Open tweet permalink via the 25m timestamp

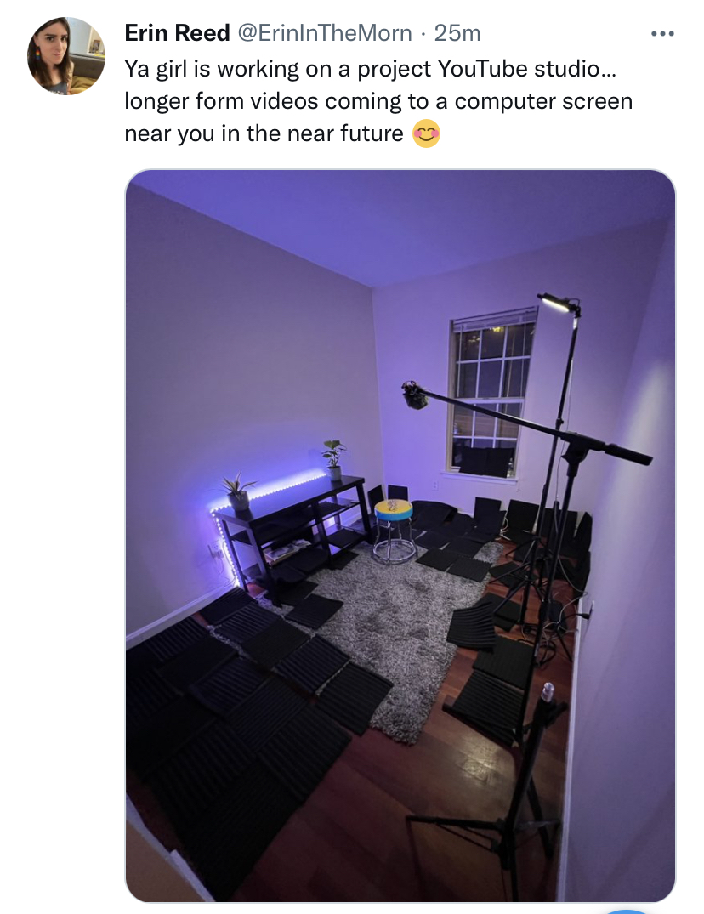pos(457,33)
